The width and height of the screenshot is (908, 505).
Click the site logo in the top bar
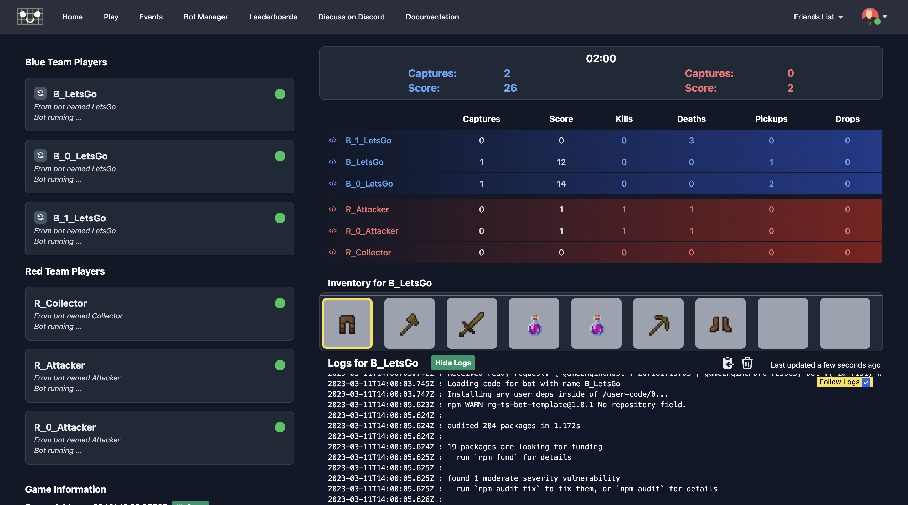[30, 16]
